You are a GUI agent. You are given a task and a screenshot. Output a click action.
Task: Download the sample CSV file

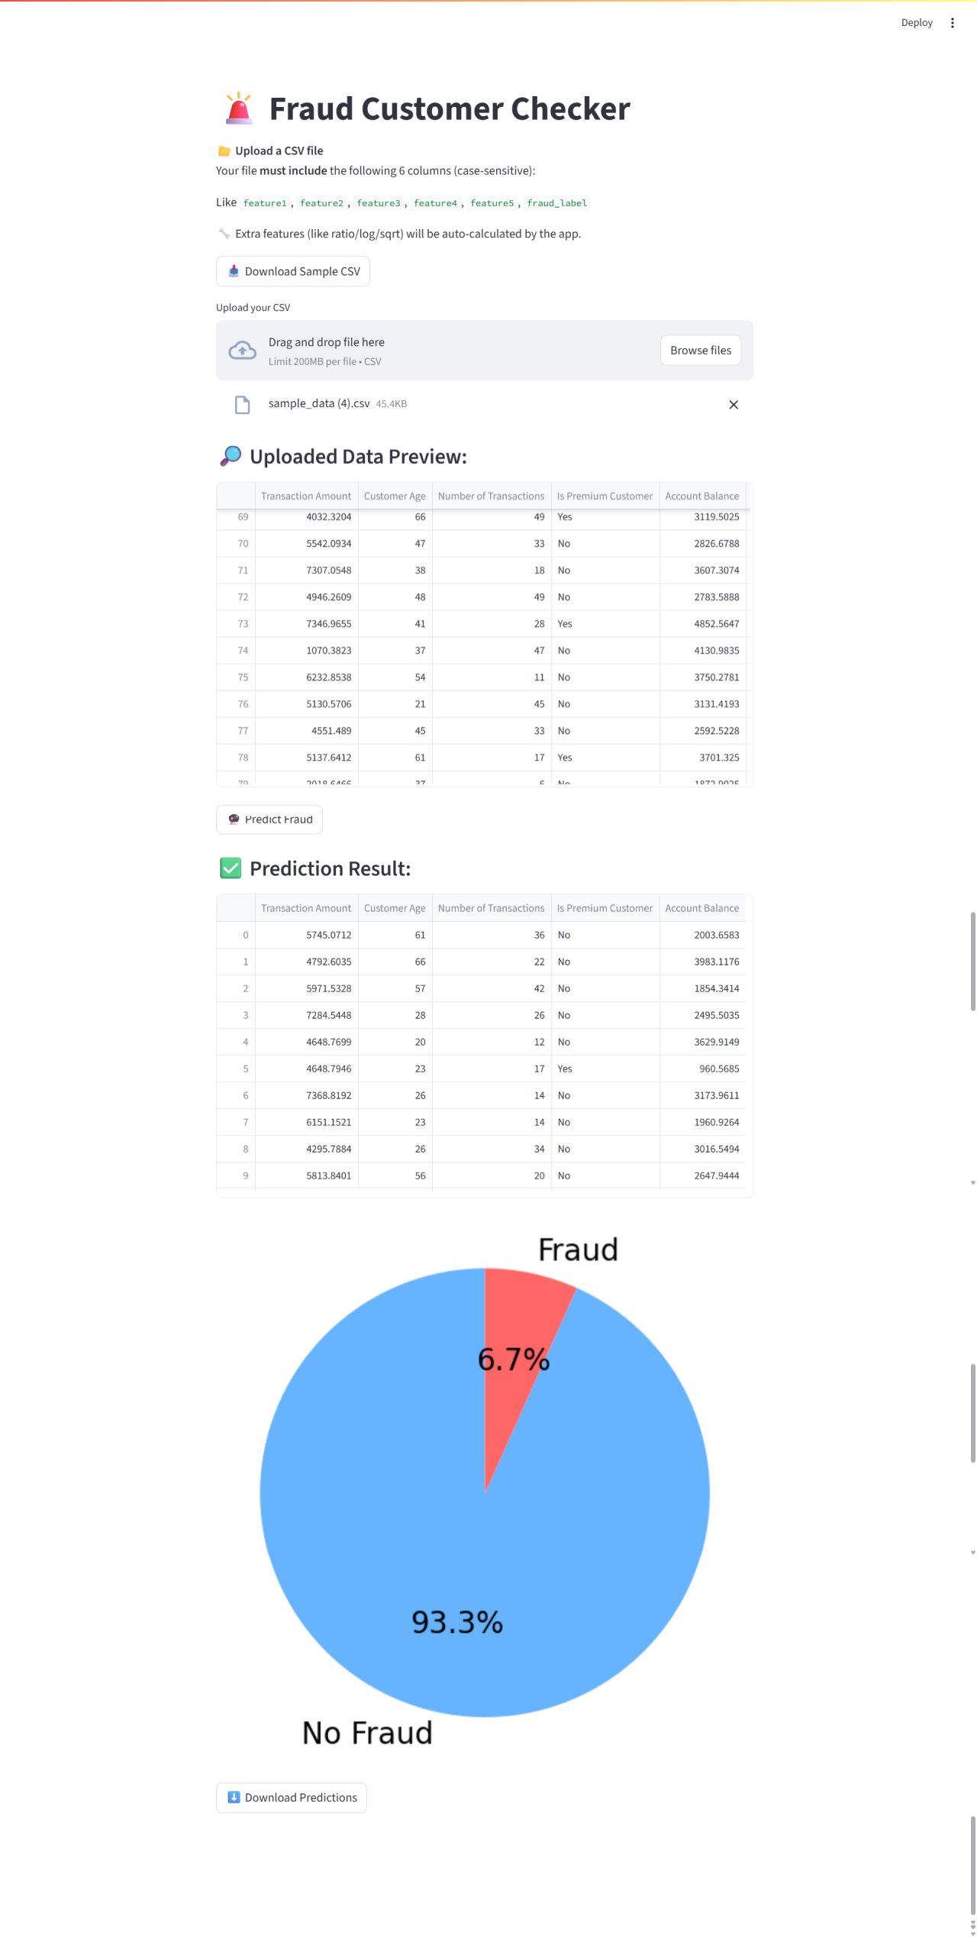[293, 272]
